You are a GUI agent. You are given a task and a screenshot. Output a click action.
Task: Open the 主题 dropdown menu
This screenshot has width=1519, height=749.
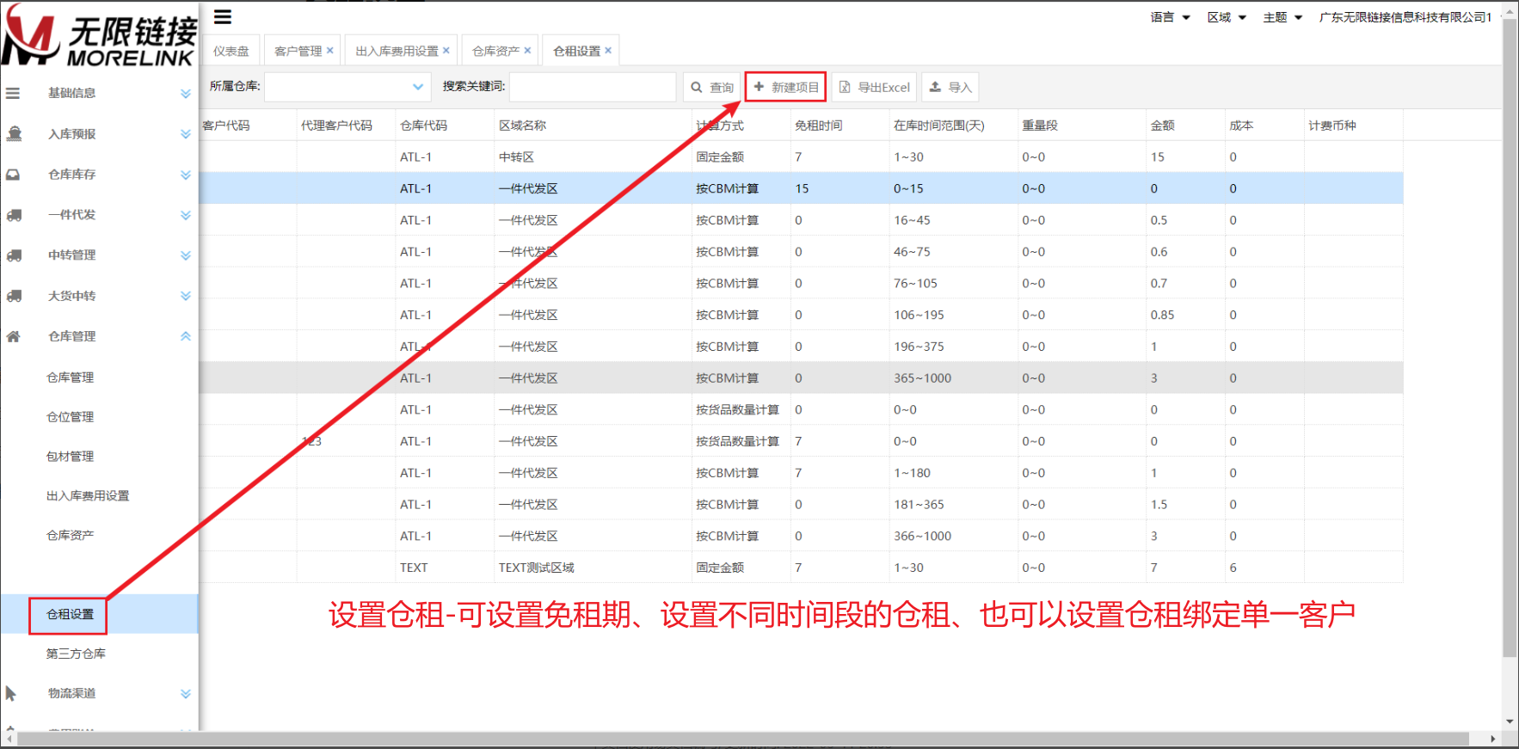tap(1282, 17)
